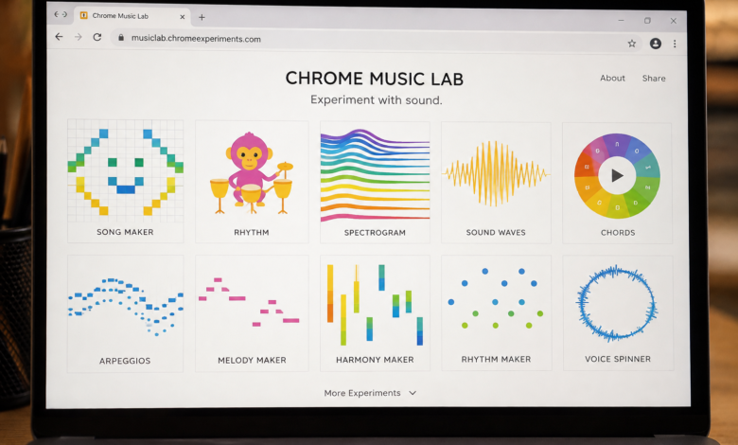The height and width of the screenshot is (445, 738).
Task: Open the Sound Waves yellow waveform icon
Action: click(x=496, y=173)
